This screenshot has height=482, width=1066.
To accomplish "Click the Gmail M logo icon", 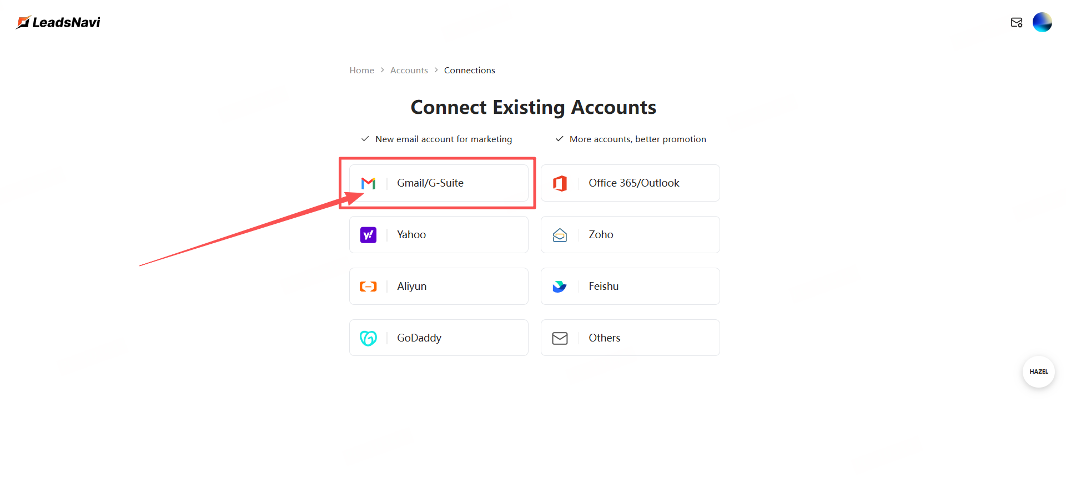I will (368, 183).
